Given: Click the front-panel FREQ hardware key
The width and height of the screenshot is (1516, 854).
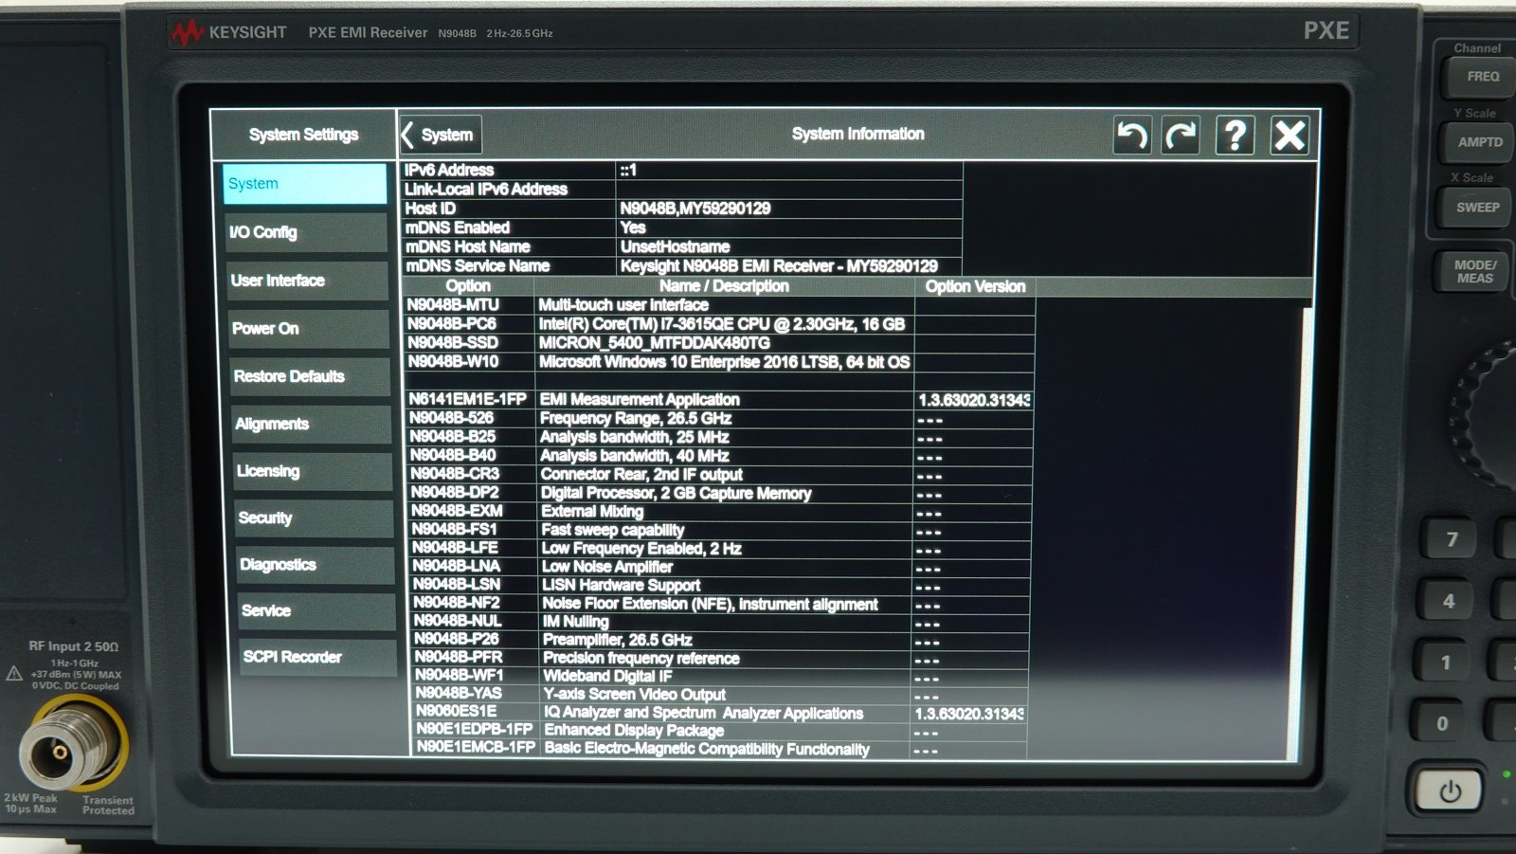Looking at the screenshot, I should point(1481,77).
